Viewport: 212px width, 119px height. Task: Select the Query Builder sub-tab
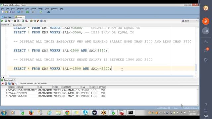(x=17, y=25)
